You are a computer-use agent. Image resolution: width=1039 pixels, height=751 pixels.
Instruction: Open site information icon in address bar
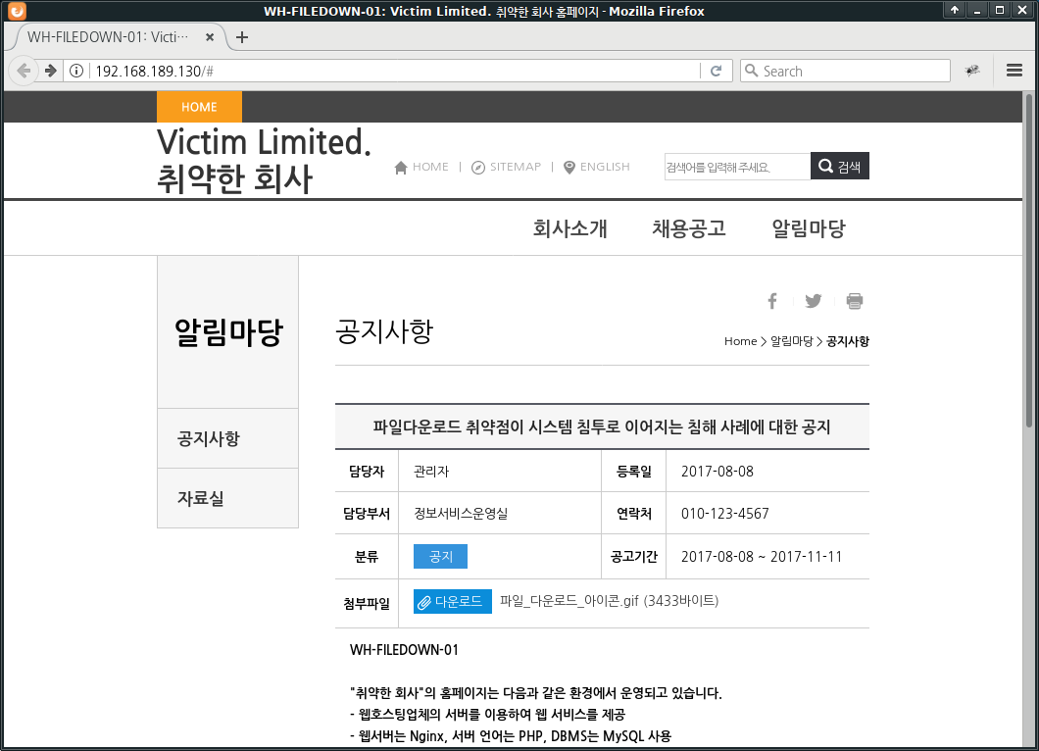click(76, 71)
